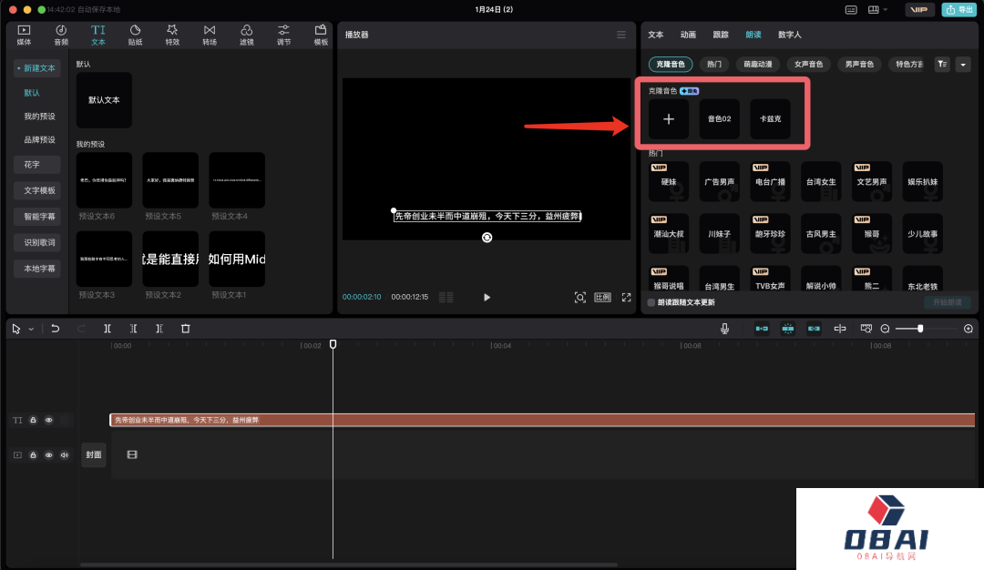Image resolution: width=984 pixels, height=570 pixels.
Task: Open the 滤镜 filters panel
Action: pos(247,35)
